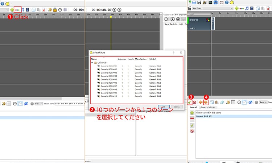Viewport: 272px width, 163px height.
Task: Go to previous tab with left orange arrow
Action: tap(201, 103)
